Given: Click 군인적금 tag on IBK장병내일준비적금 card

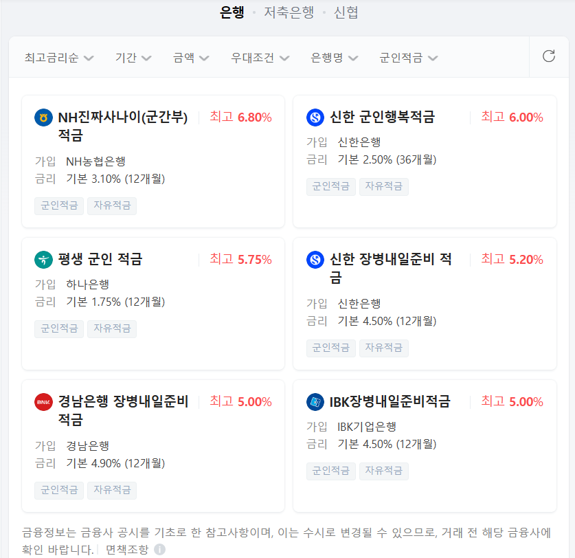Looking at the screenshot, I should [x=330, y=471].
